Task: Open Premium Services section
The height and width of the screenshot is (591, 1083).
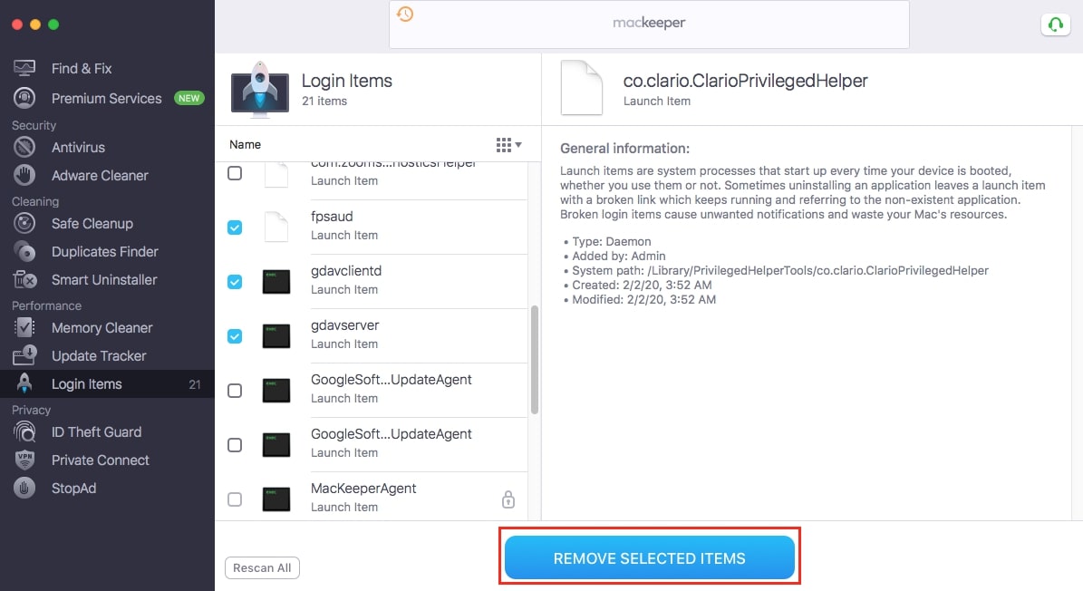Action: click(106, 98)
